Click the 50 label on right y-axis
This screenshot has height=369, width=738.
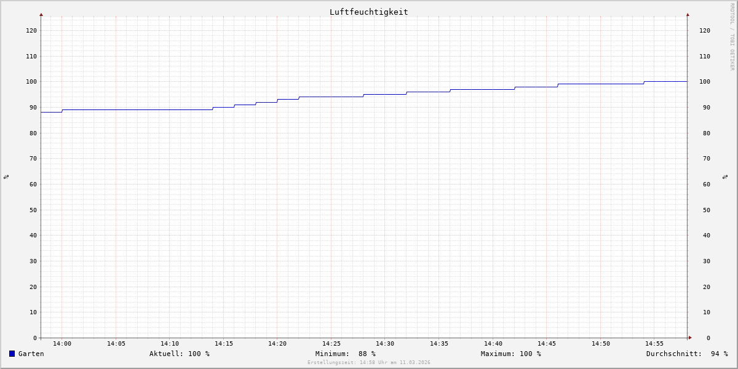pyautogui.click(x=704, y=210)
